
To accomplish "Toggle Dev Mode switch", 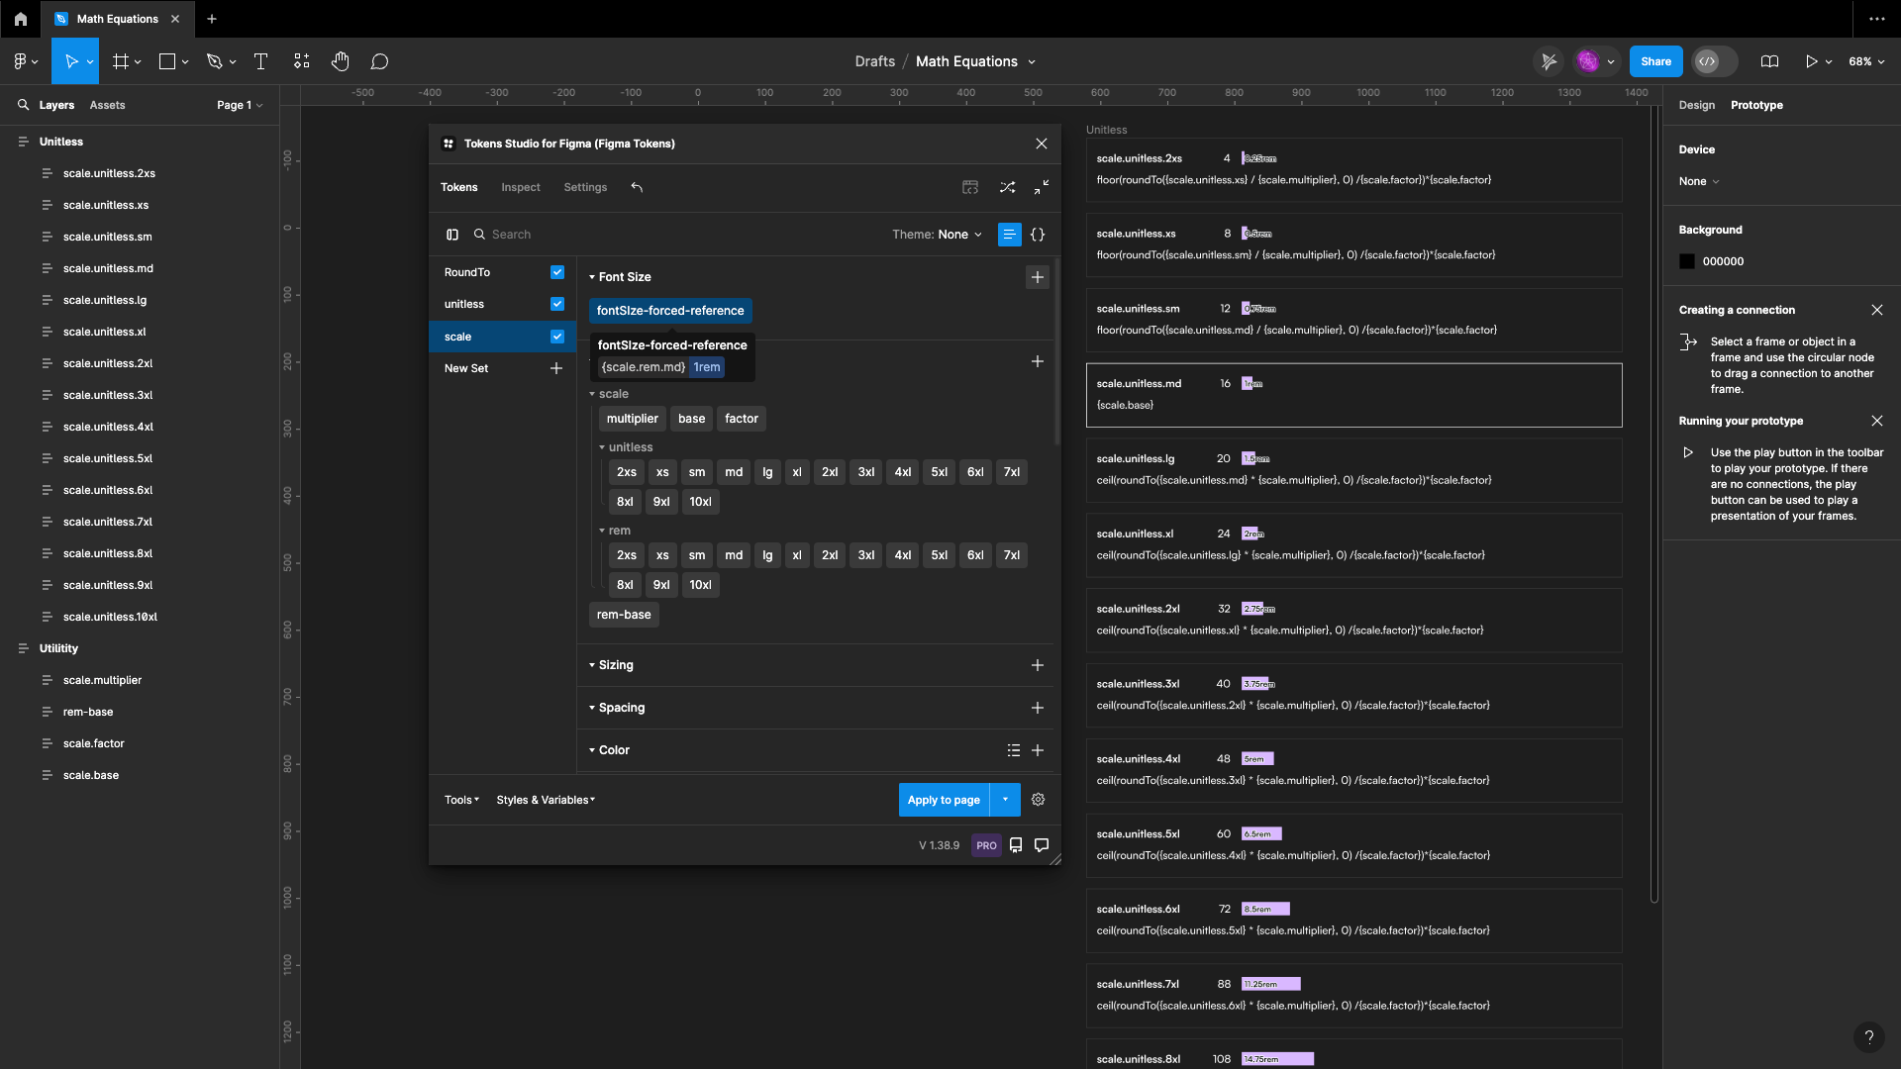I will click(1715, 61).
